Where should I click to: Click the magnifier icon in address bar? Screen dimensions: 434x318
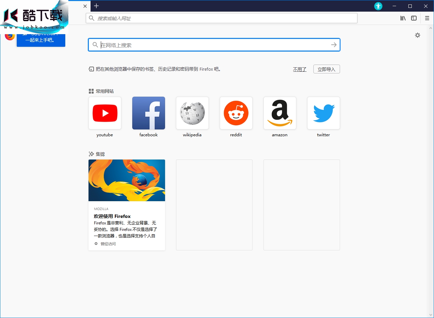click(91, 18)
